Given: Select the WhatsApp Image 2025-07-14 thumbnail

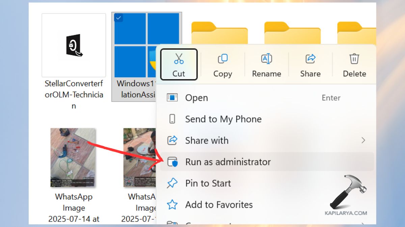Looking at the screenshot, I should pyautogui.click(x=73, y=157).
